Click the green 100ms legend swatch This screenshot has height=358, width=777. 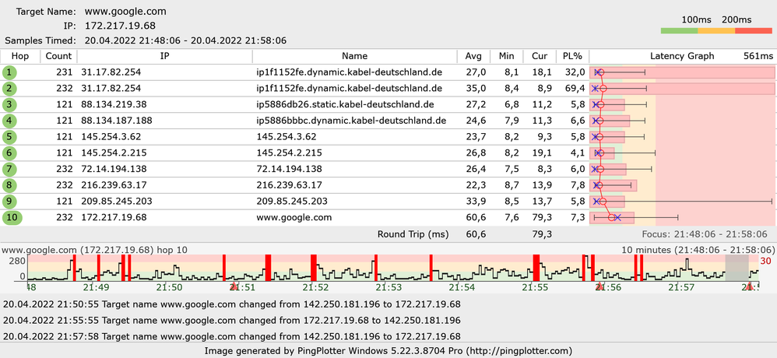click(x=679, y=30)
